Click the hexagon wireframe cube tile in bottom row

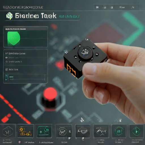coord(8,131)
